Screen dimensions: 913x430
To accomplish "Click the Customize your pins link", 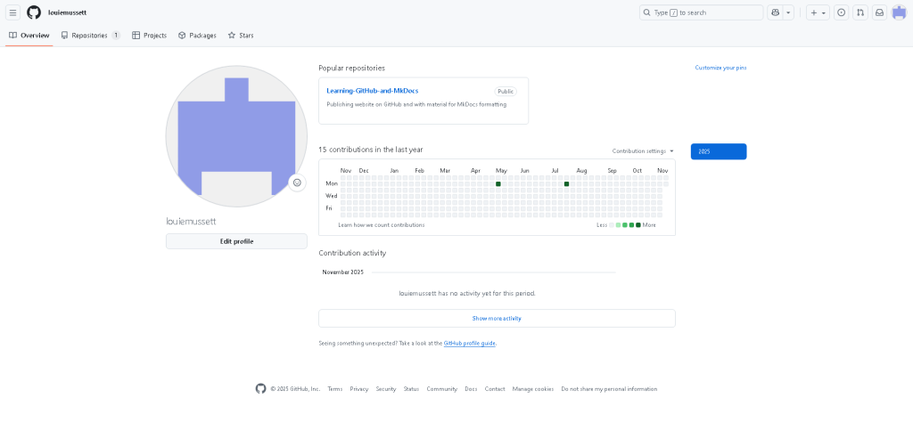I will click(x=720, y=68).
